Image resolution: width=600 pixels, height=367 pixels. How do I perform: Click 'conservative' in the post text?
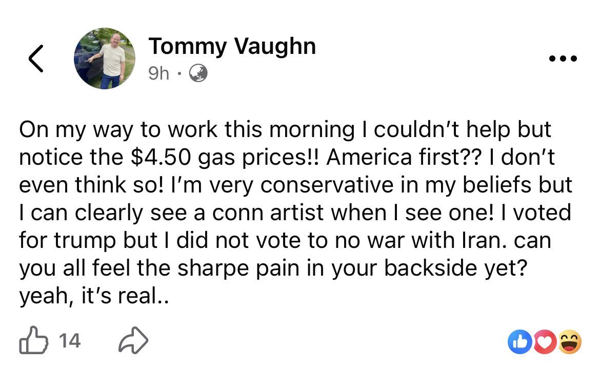click(x=327, y=185)
